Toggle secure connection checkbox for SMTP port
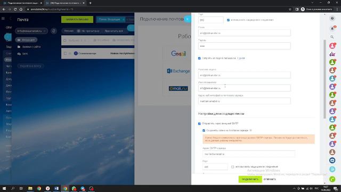 click(232, 167)
